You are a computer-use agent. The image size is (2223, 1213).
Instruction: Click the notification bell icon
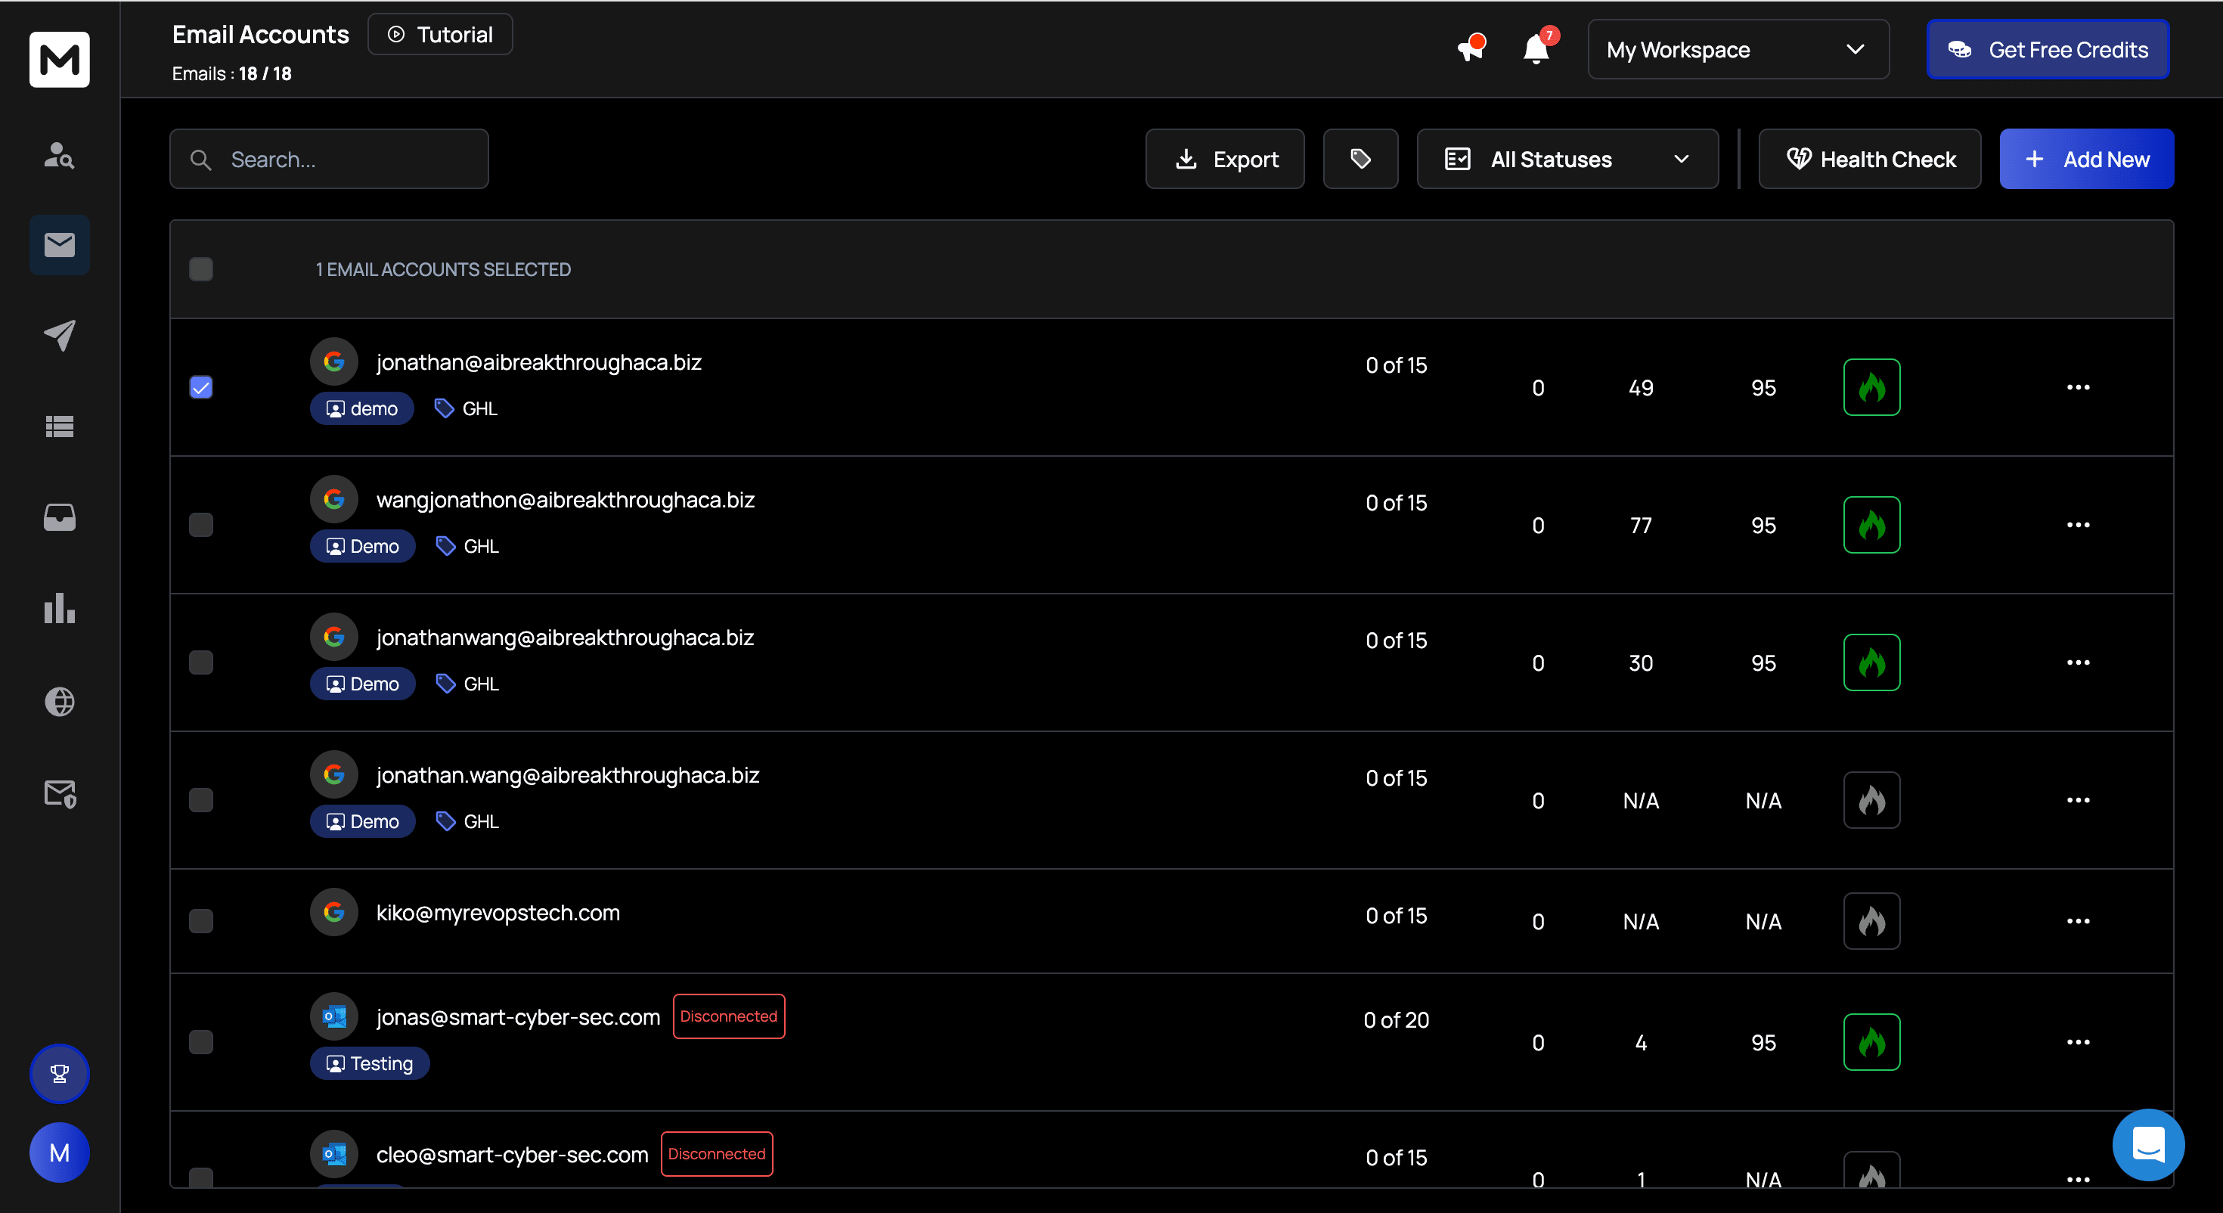[1536, 49]
